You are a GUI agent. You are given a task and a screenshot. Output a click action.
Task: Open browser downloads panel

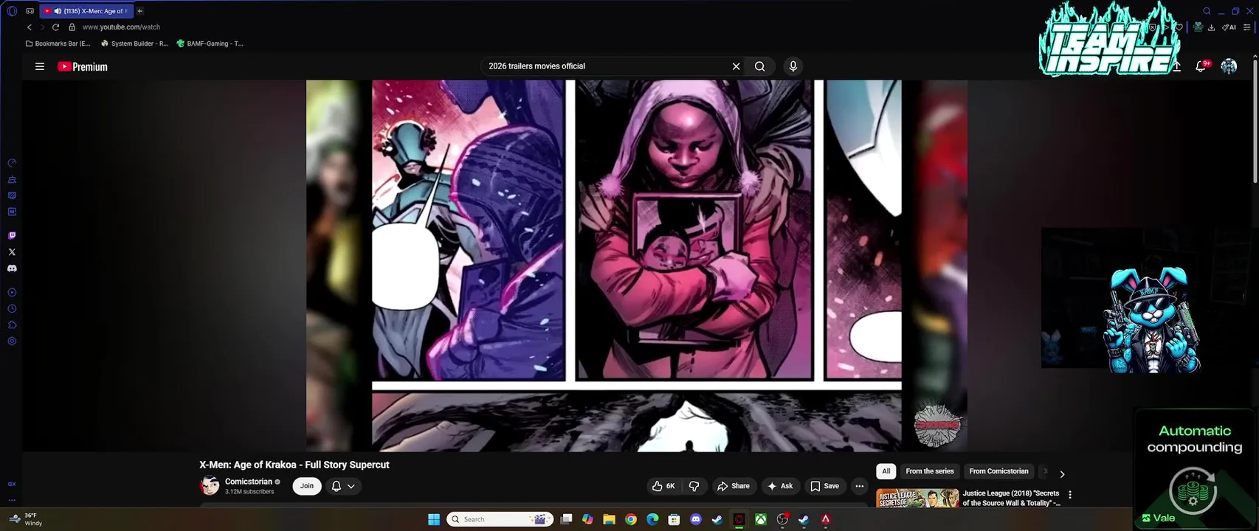pos(1211,27)
